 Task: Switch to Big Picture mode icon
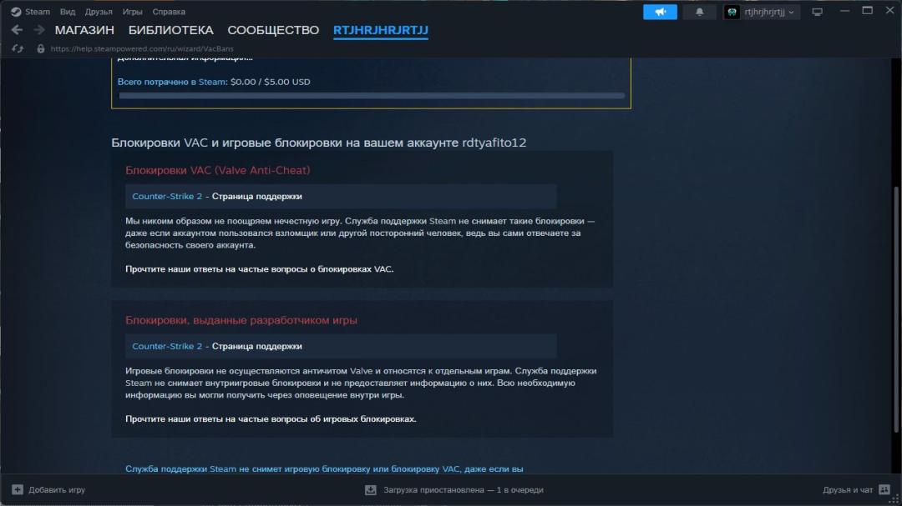817,12
